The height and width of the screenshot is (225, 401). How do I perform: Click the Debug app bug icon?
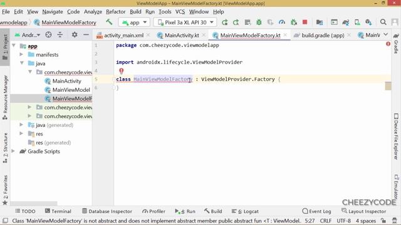pos(259,22)
